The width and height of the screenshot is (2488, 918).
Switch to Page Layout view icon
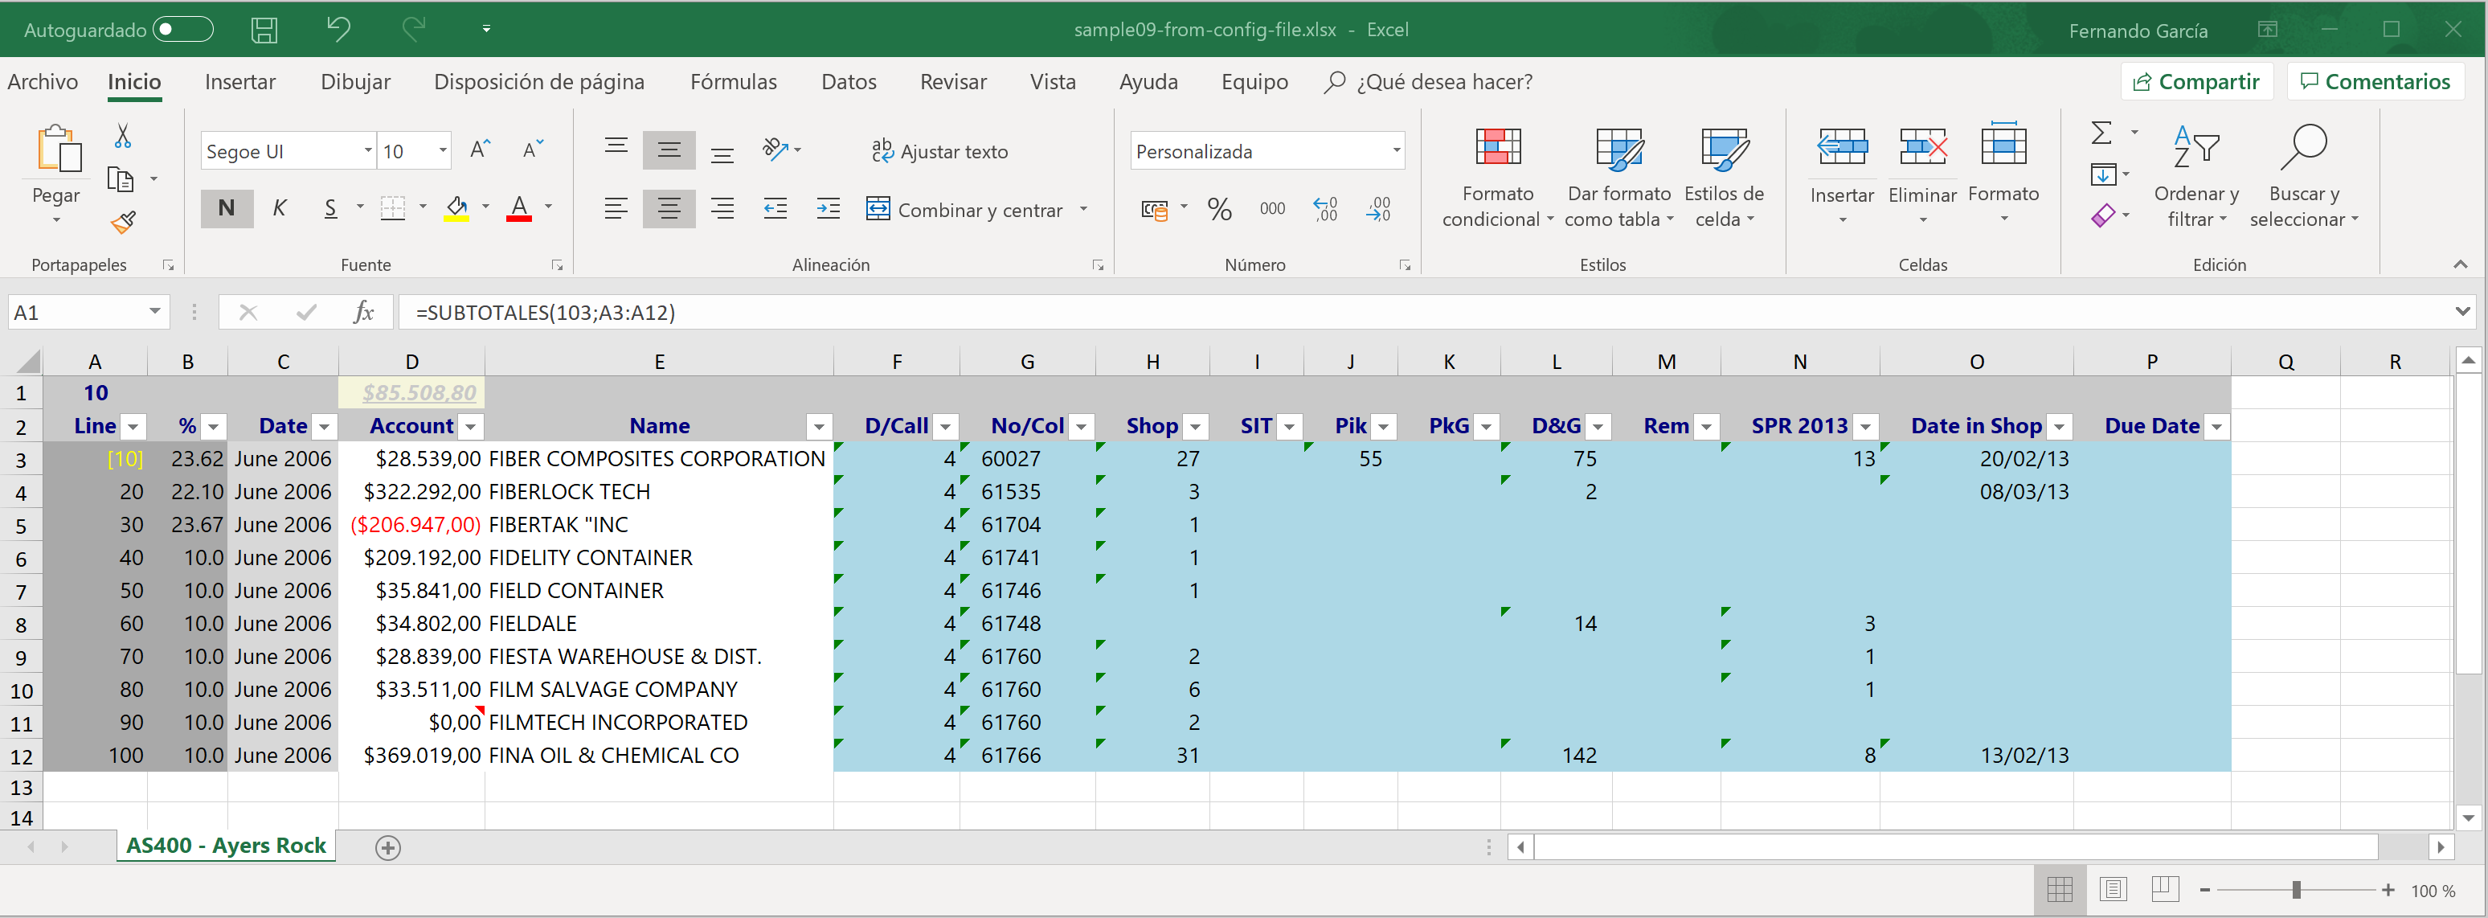pyautogui.click(x=2112, y=889)
